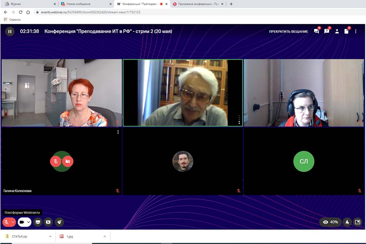Open a new browser tab

click(x=231, y=4)
